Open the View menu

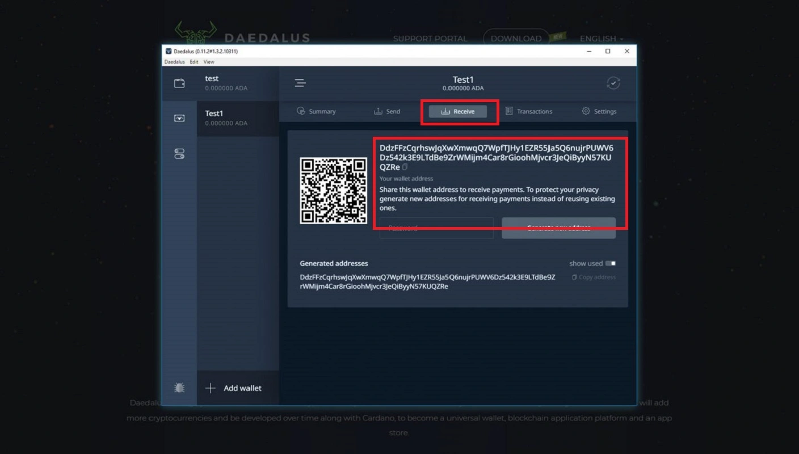click(x=209, y=62)
